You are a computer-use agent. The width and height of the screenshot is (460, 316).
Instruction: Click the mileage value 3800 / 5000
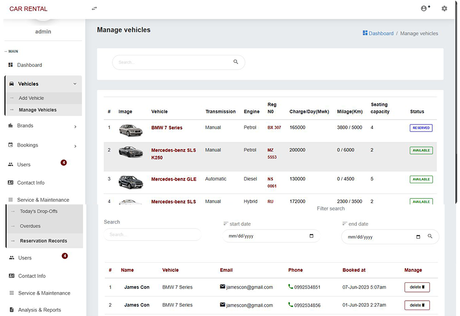(x=349, y=127)
